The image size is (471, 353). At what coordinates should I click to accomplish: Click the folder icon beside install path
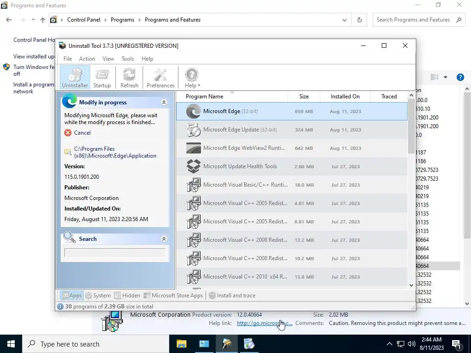(x=68, y=152)
